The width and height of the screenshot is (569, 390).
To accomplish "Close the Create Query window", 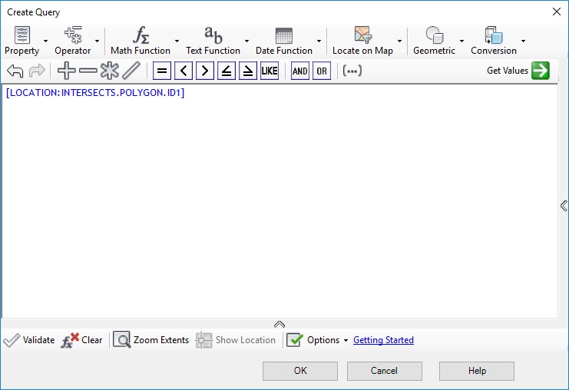I will click(x=556, y=12).
